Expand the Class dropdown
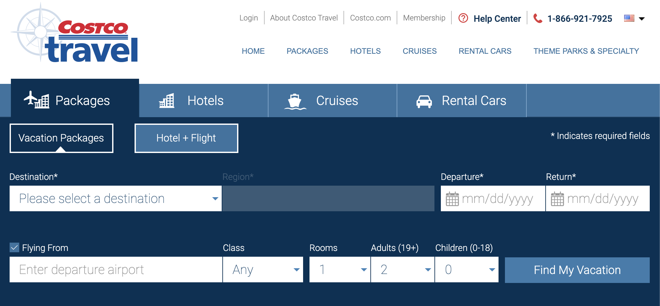This screenshot has height=306, width=660. click(x=263, y=270)
